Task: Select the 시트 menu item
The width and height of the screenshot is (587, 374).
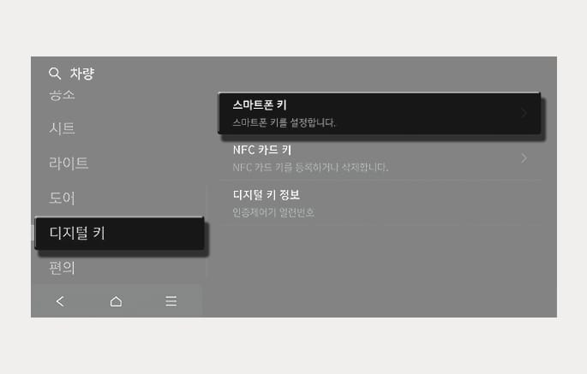Action: point(63,128)
